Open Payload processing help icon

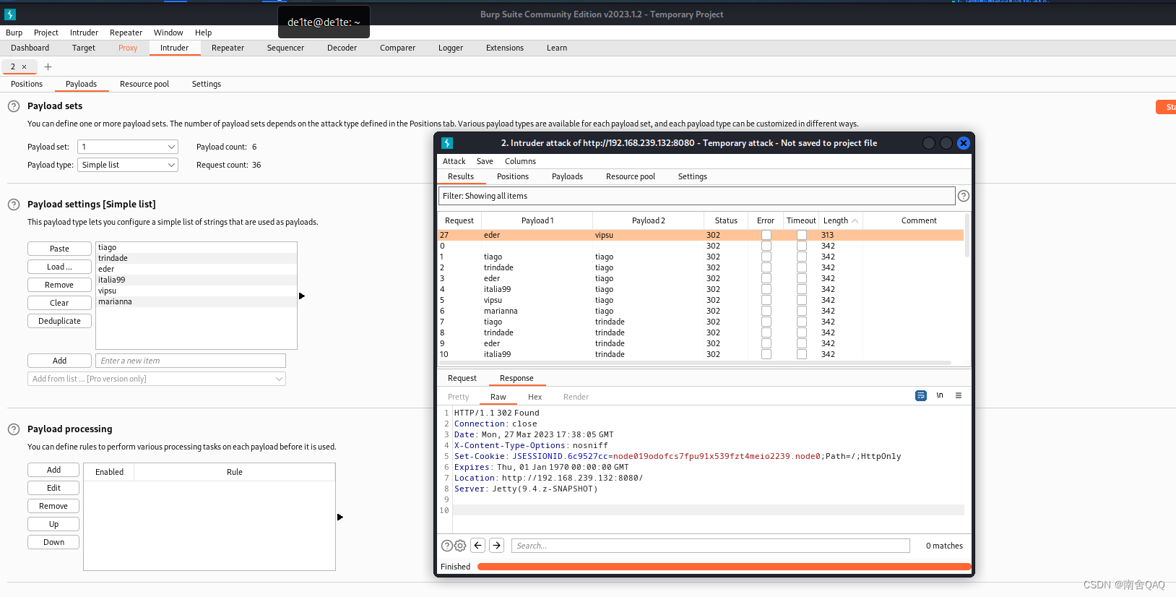14,429
